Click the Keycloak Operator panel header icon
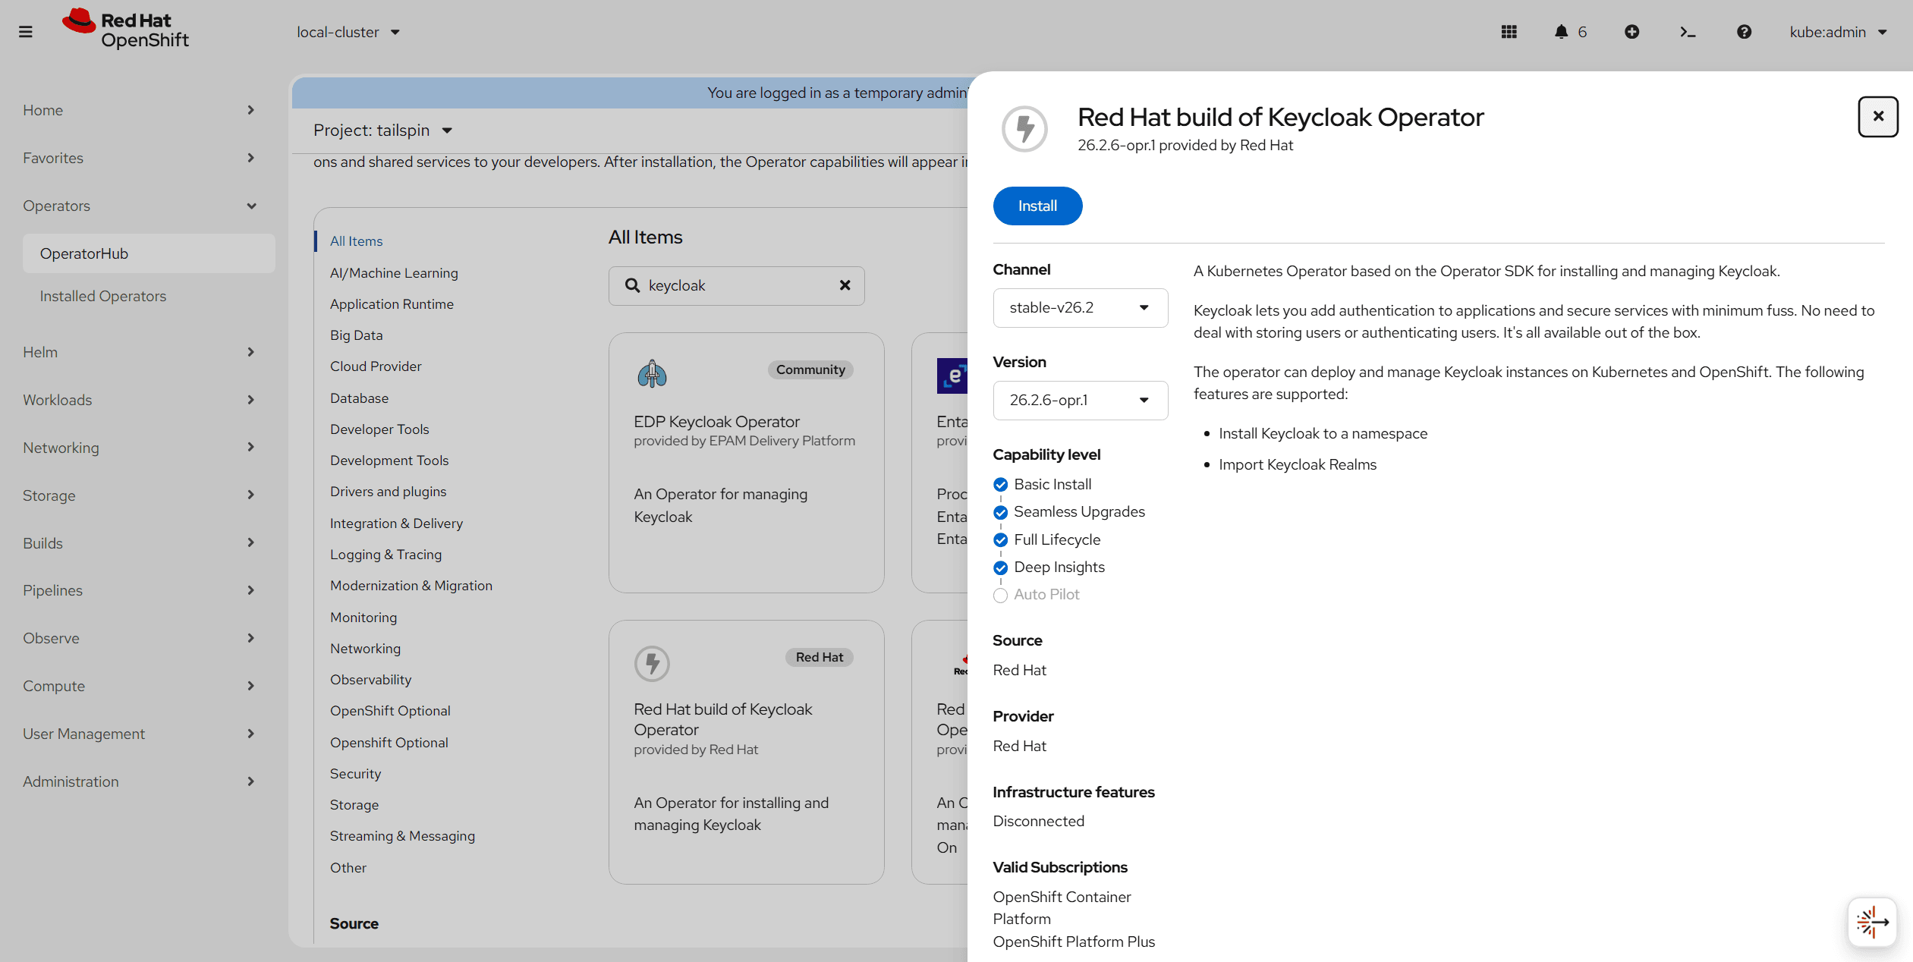Screen dimensions: 1913x962 coord(1024,128)
